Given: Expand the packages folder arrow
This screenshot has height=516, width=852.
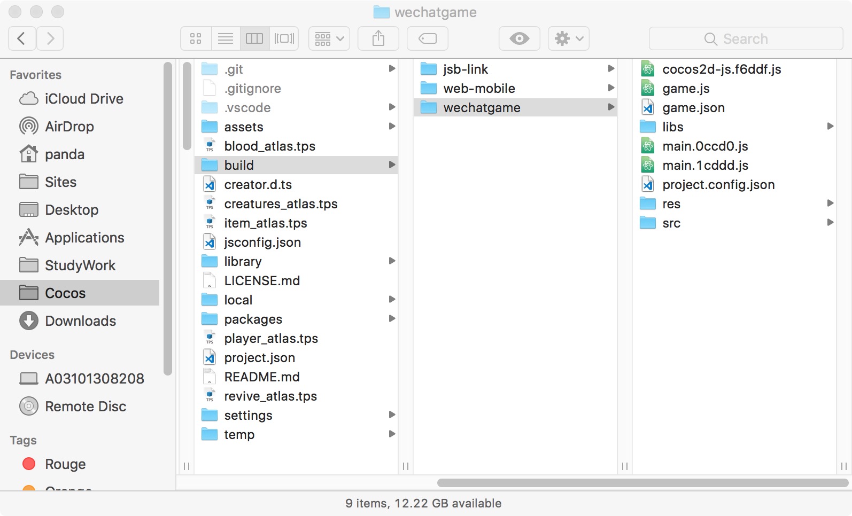Looking at the screenshot, I should (x=392, y=319).
